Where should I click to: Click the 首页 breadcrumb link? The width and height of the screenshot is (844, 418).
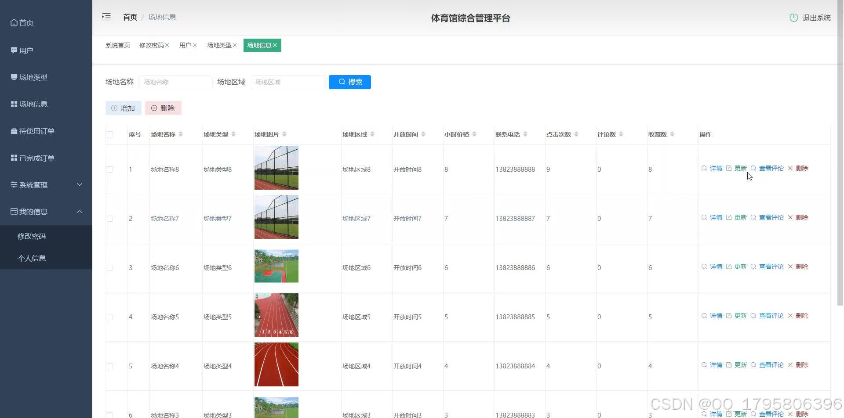point(130,17)
